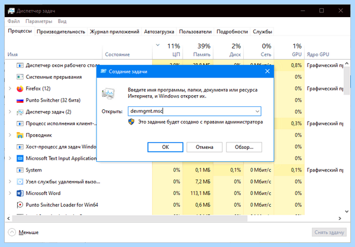
Task: Confirm with the ОК button
Action: tap(165, 147)
